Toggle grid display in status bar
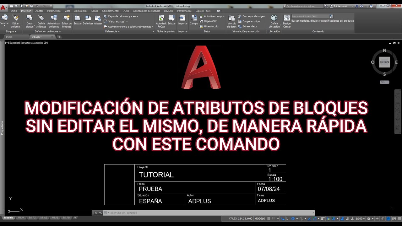402x226 pixels. pyautogui.click(x=269, y=218)
